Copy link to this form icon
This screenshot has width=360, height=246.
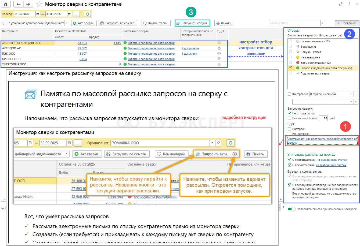point(341,4)
